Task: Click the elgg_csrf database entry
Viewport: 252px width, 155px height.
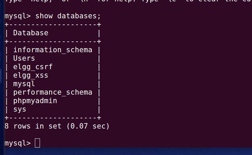Action: coord(33,67)
